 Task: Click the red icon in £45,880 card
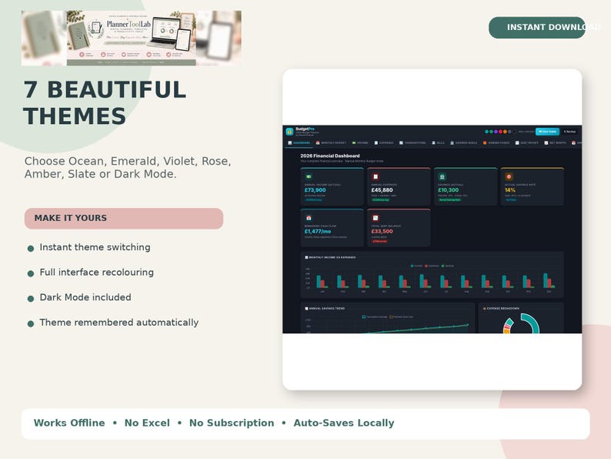coord(376,176)
